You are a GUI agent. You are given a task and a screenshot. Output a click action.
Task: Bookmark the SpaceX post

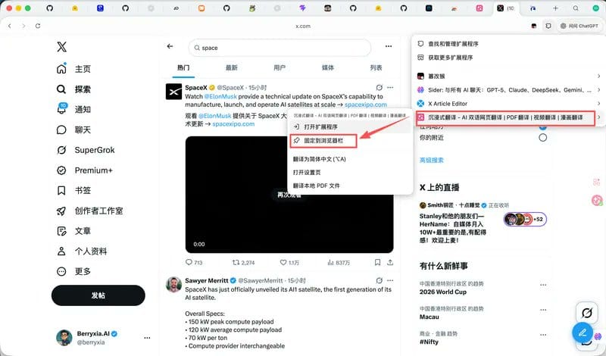pos(377,263)
